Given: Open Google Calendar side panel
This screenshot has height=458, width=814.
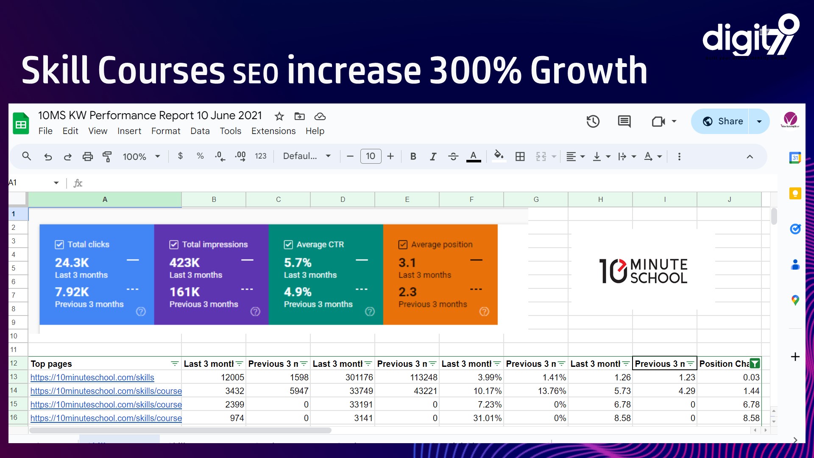Looking at the screenshot, I should tap(795, 158).
